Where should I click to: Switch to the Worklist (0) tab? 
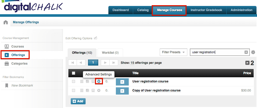click(x=110, y=53)
